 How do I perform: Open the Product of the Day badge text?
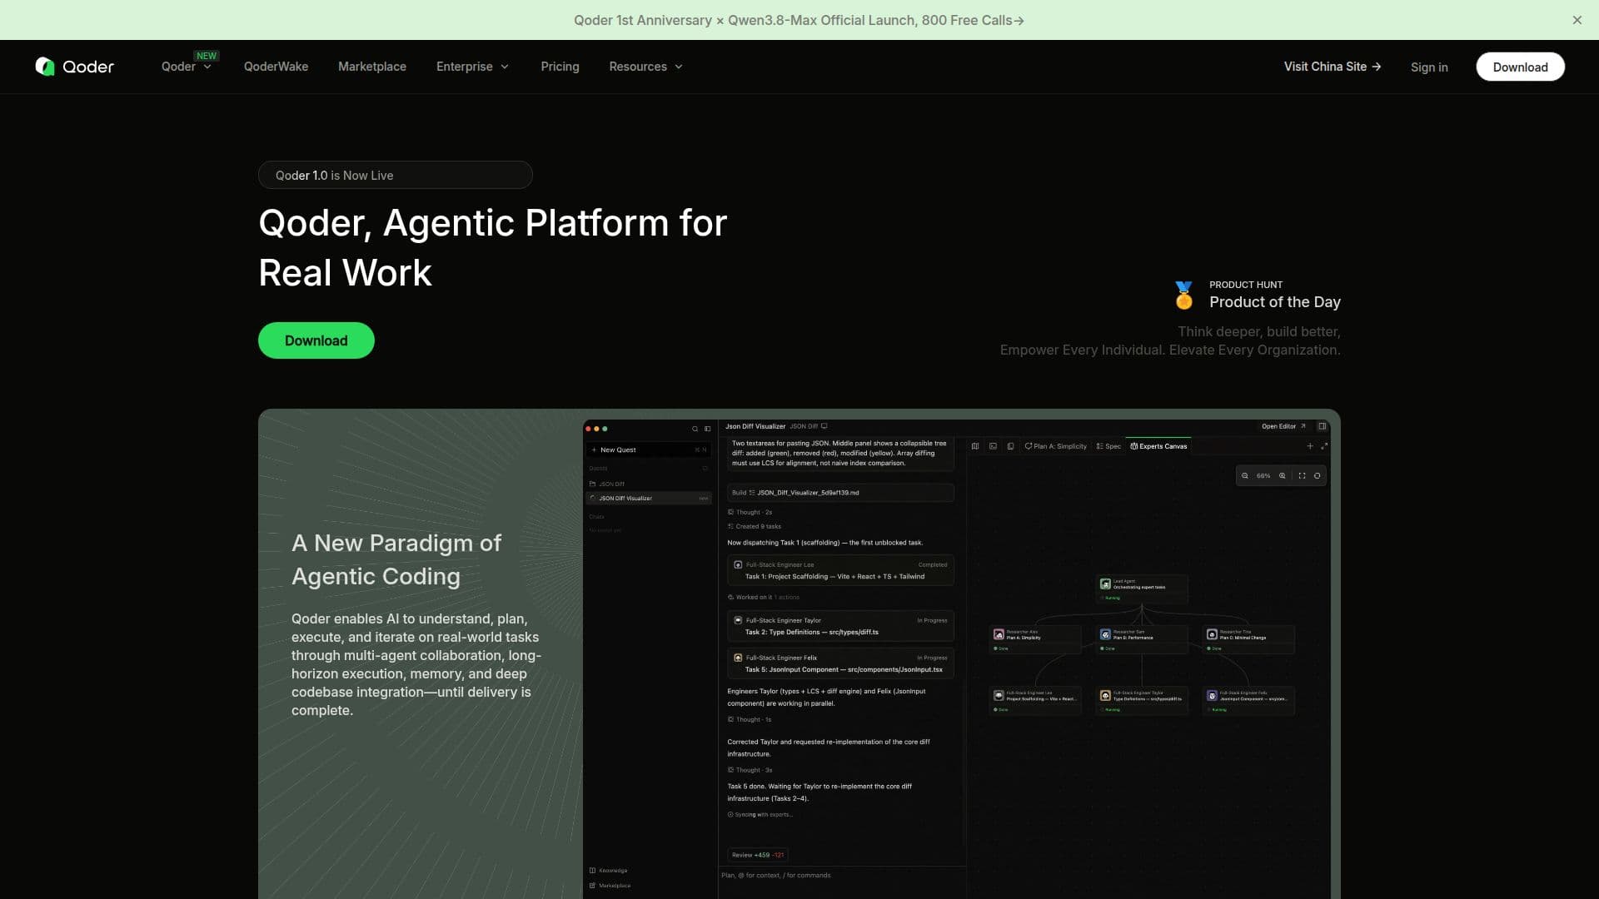[x=1275, y=302]
